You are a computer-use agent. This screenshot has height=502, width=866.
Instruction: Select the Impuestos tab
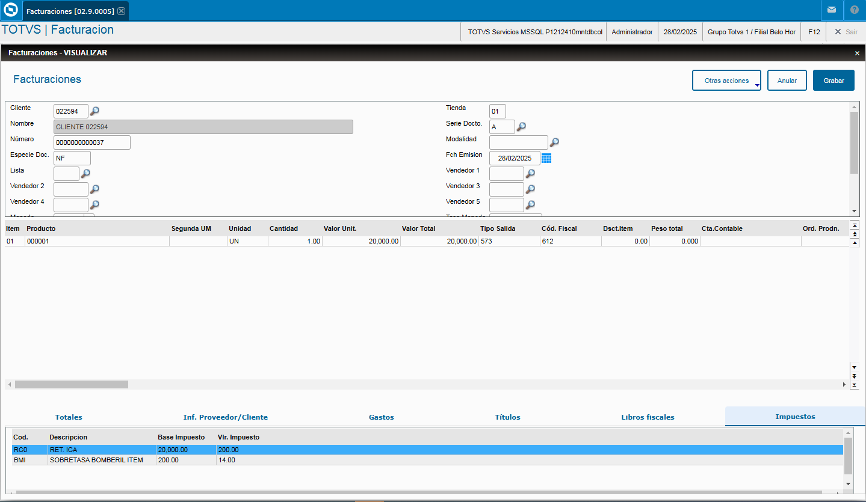click(x=795, y=417)
